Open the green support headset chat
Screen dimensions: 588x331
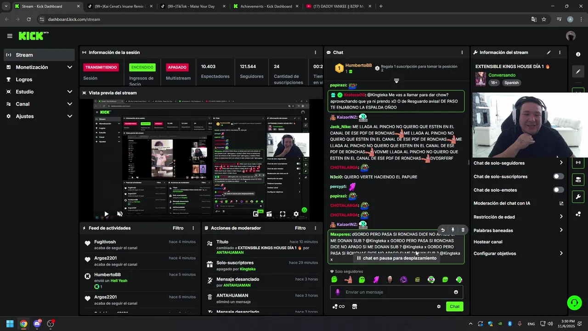pos(574,302)
